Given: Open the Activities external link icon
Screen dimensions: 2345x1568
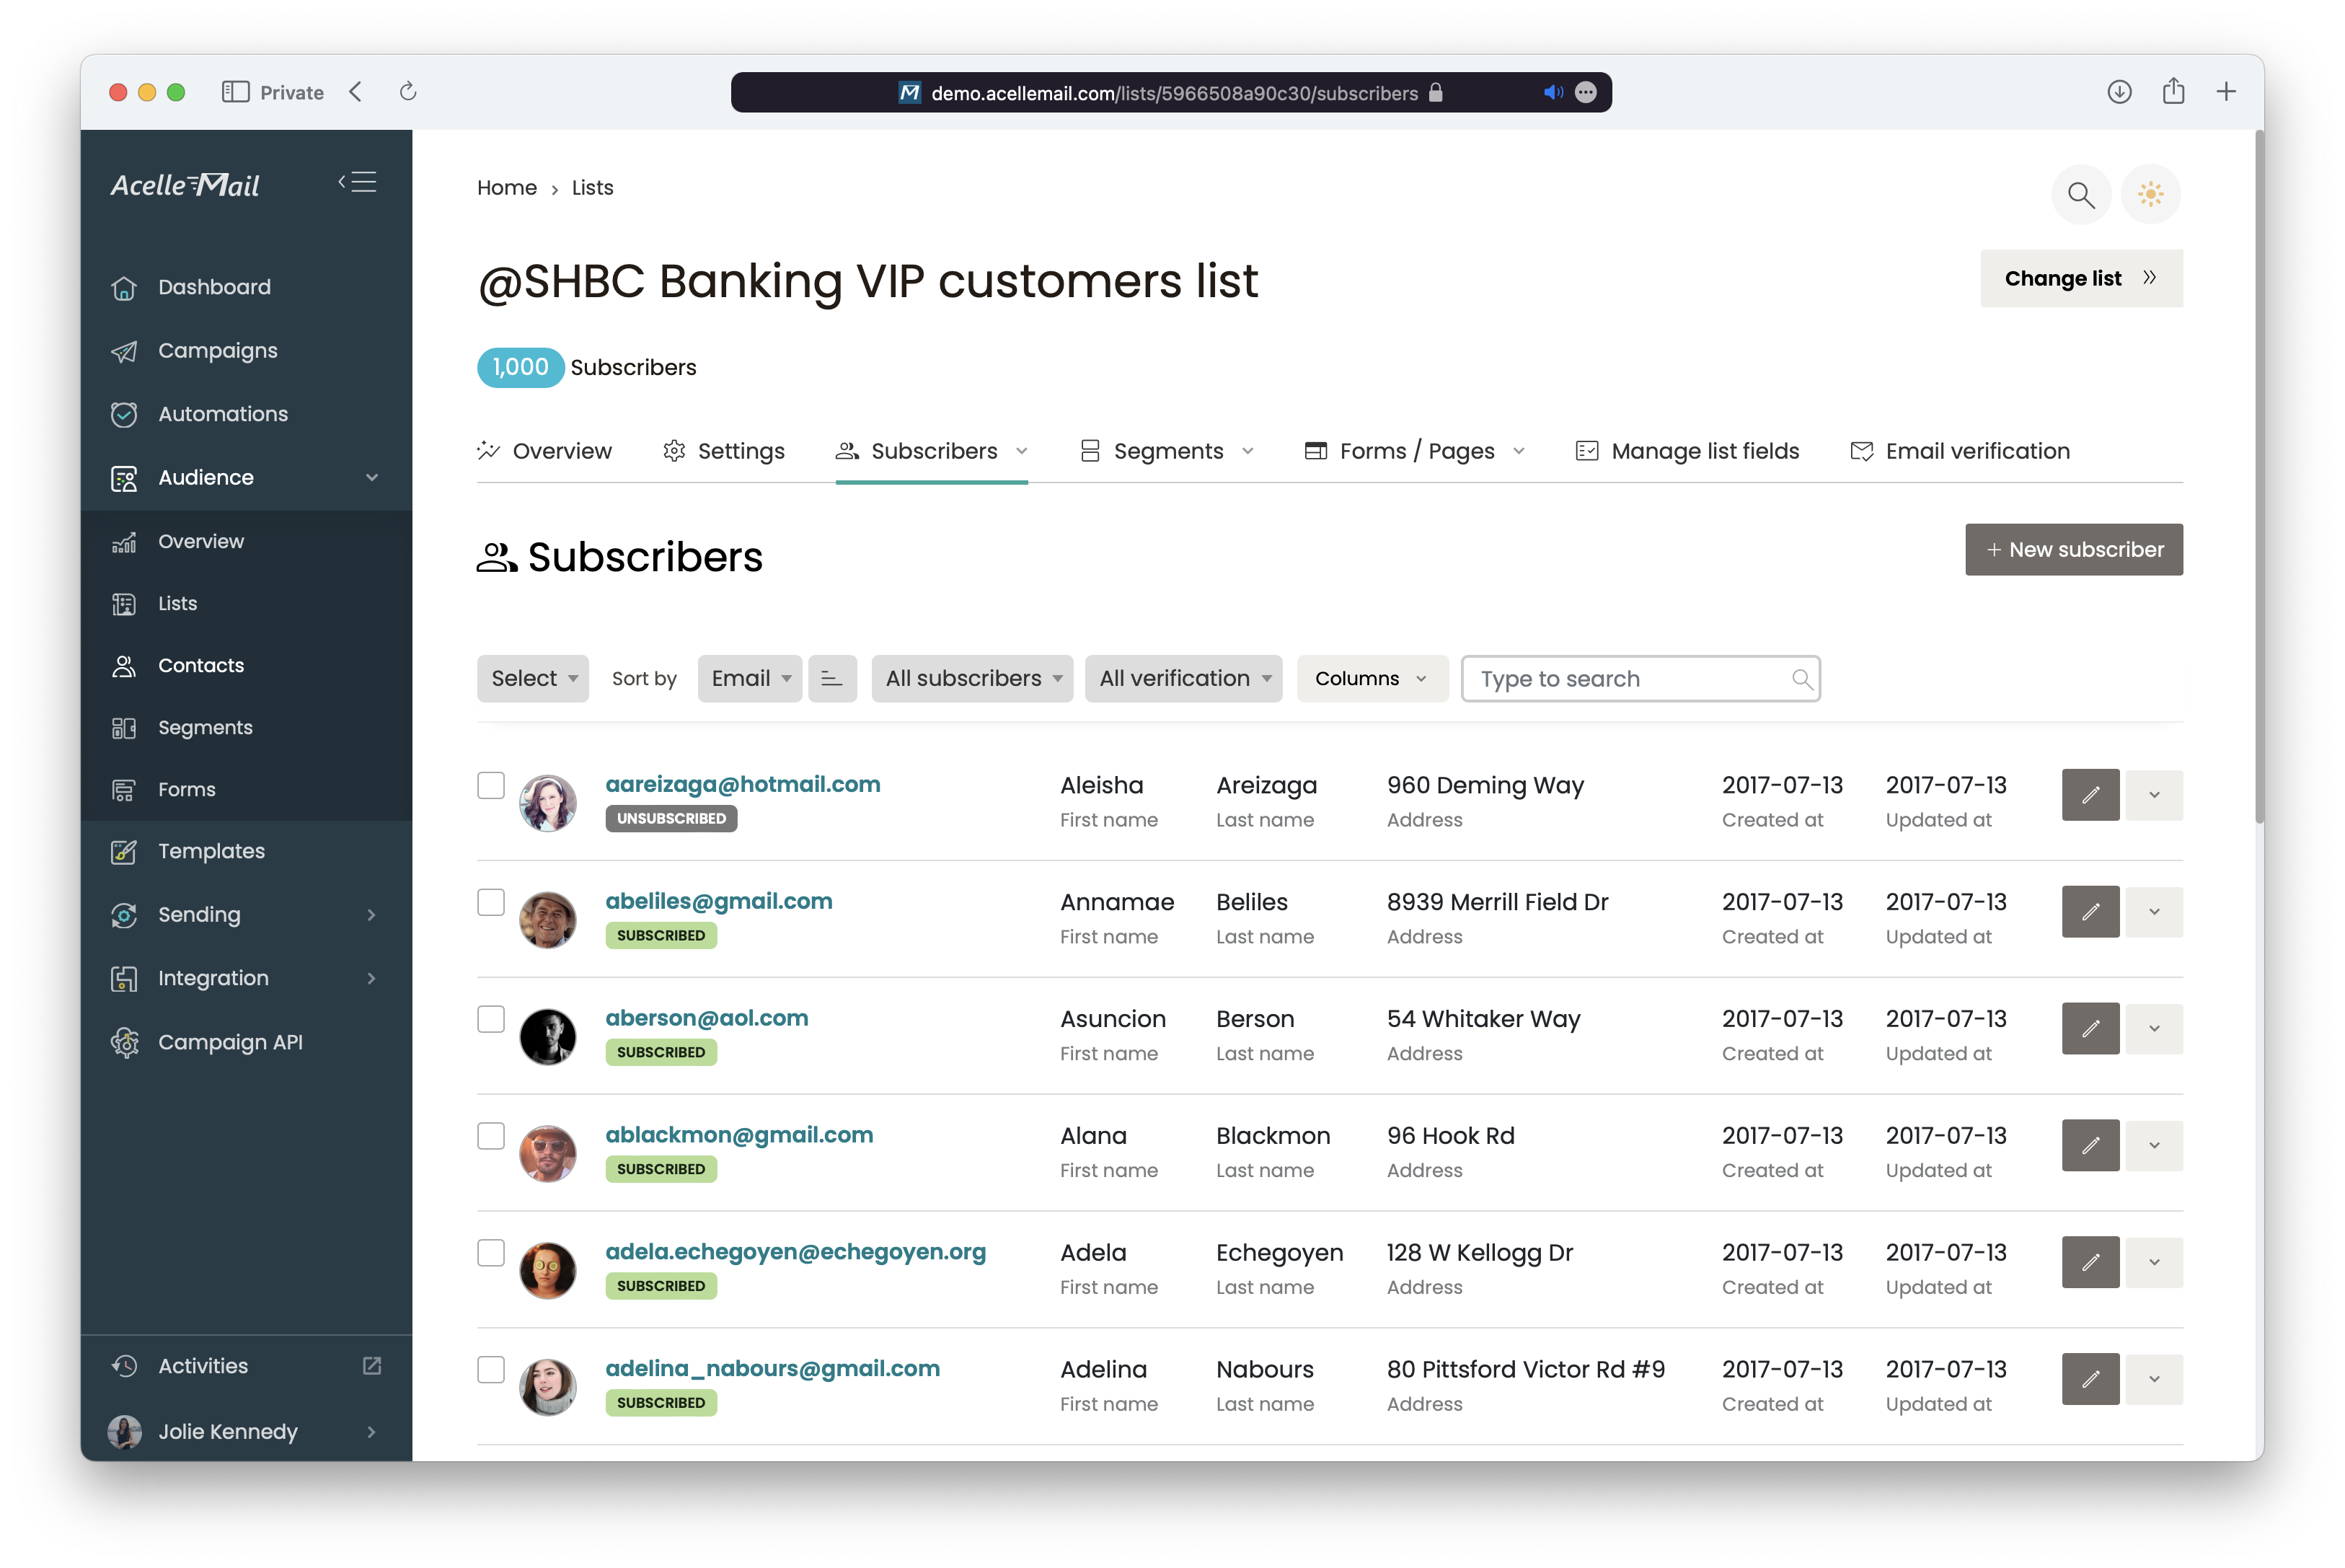Looking at the screenshot, I should click(372, 1366).
